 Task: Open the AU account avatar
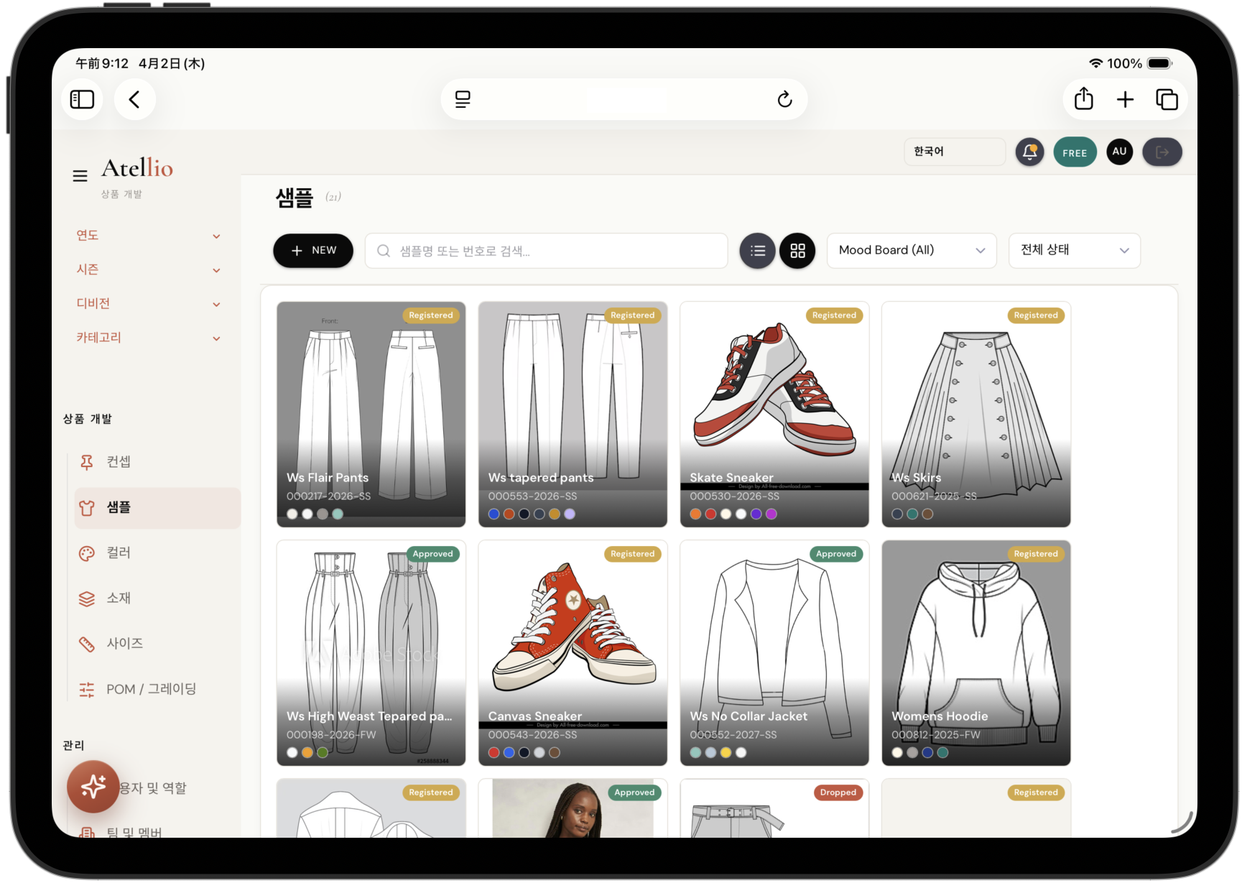[x=1119, y=152]
